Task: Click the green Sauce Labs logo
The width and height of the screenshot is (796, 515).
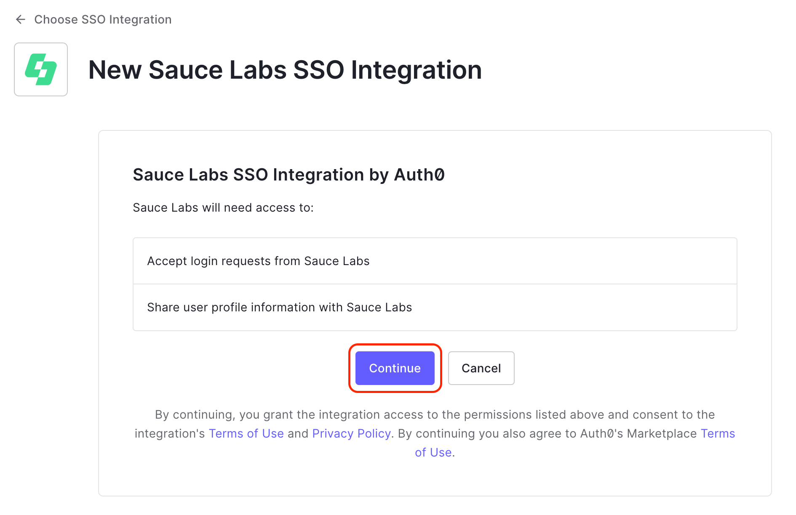Action: 41,69
